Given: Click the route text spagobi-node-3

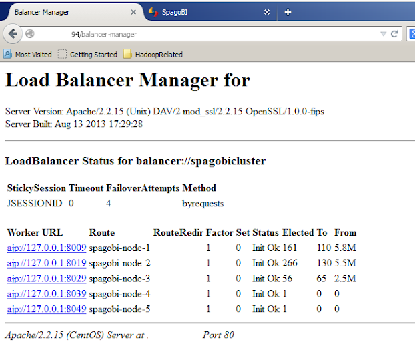Looking at the screenshot, I should 119,279.
